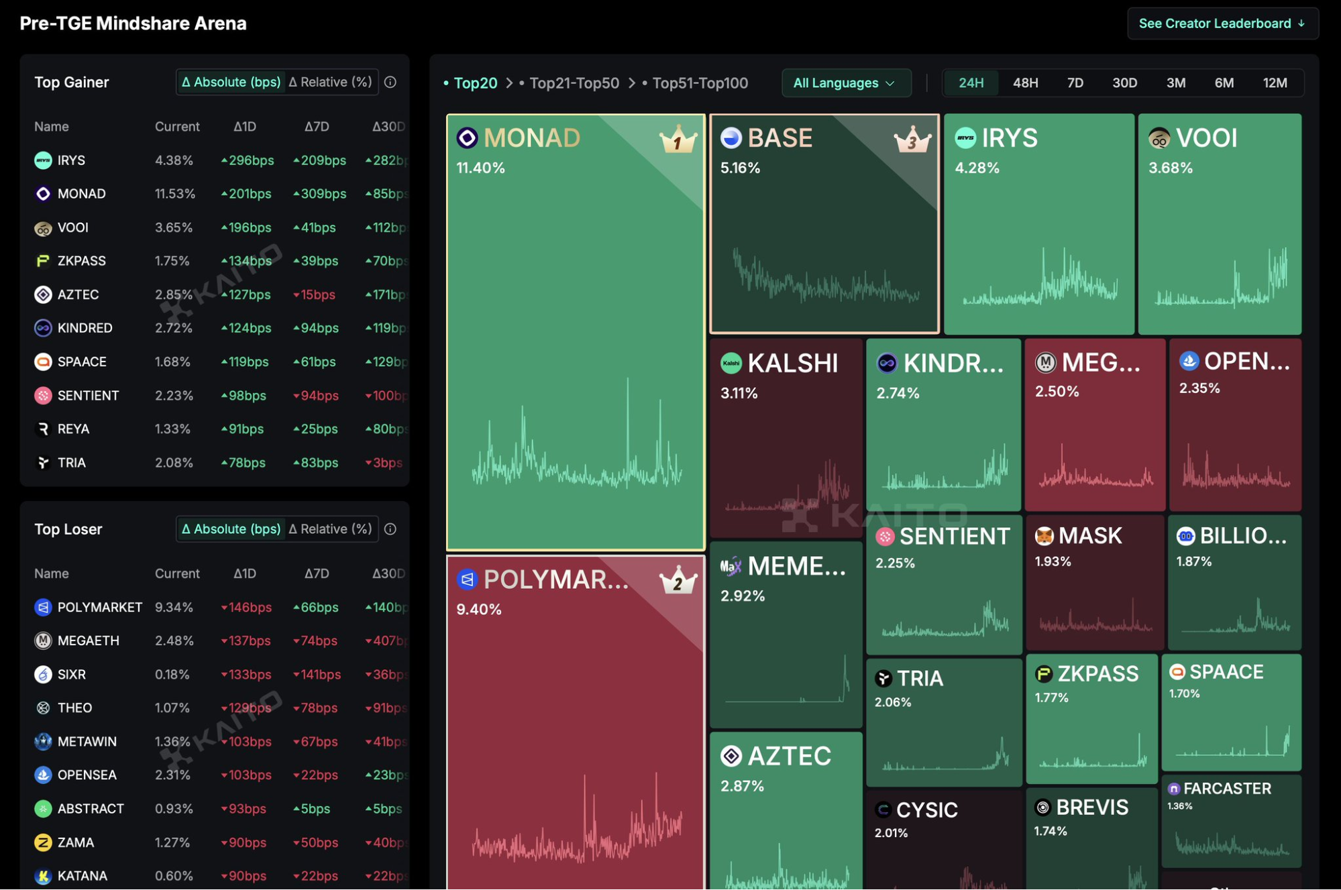This screenshot has height=890, width=1341.
Task: Click the info icon beside Top Gainer toggle
Action: [x=390, y=82]
